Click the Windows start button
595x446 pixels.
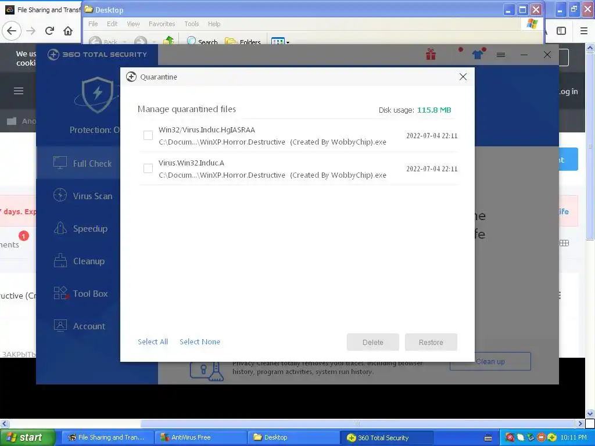pos(27,437)
